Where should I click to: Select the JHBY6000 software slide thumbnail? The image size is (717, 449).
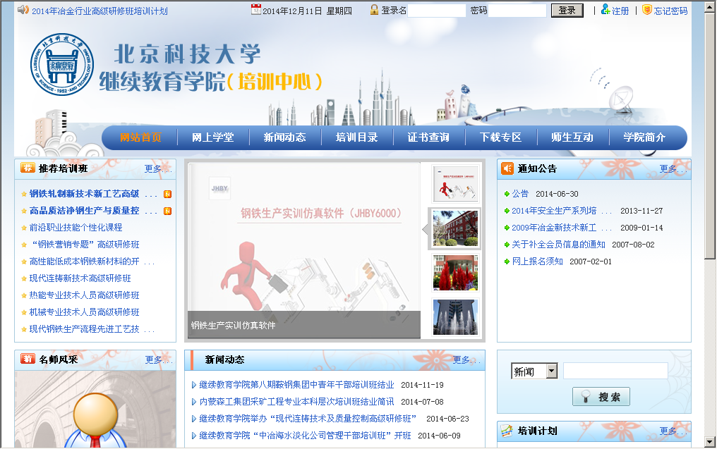click(455, 184)
